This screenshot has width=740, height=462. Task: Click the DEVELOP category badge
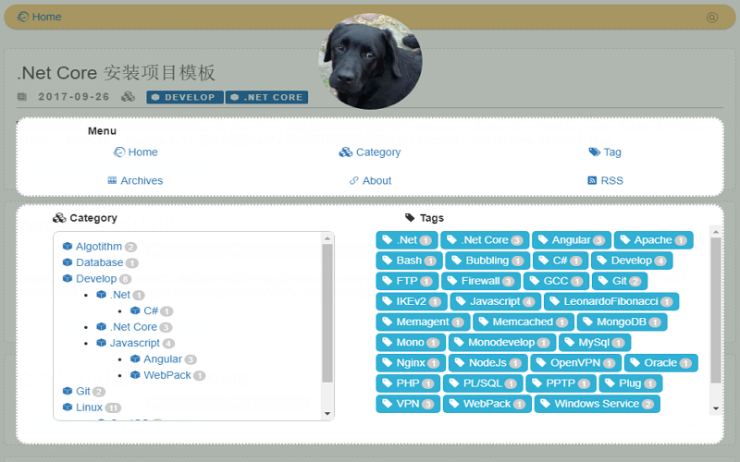pos(185,97)
